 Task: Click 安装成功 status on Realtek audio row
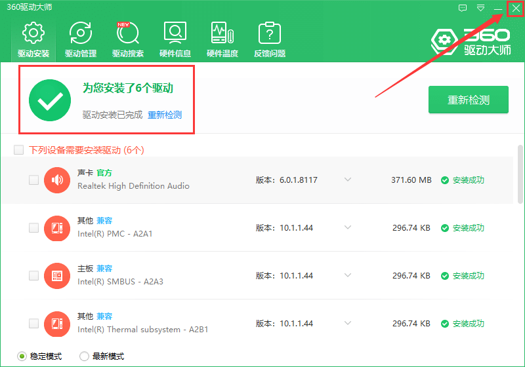click(x=463, y=180)
